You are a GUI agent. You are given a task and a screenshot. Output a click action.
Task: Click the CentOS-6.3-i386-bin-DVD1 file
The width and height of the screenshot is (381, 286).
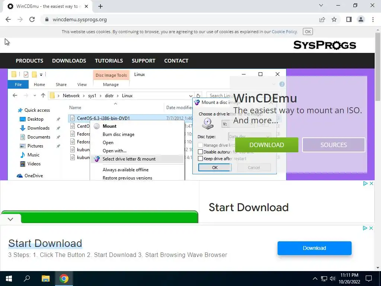[x=103, y=118]
